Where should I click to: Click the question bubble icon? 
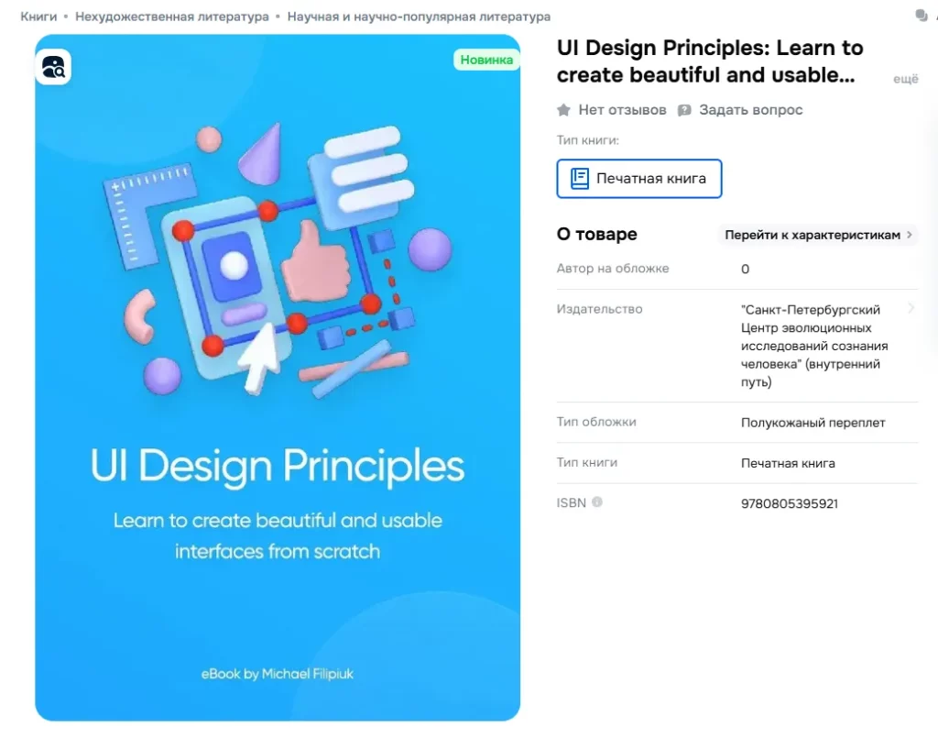[684, 110]
